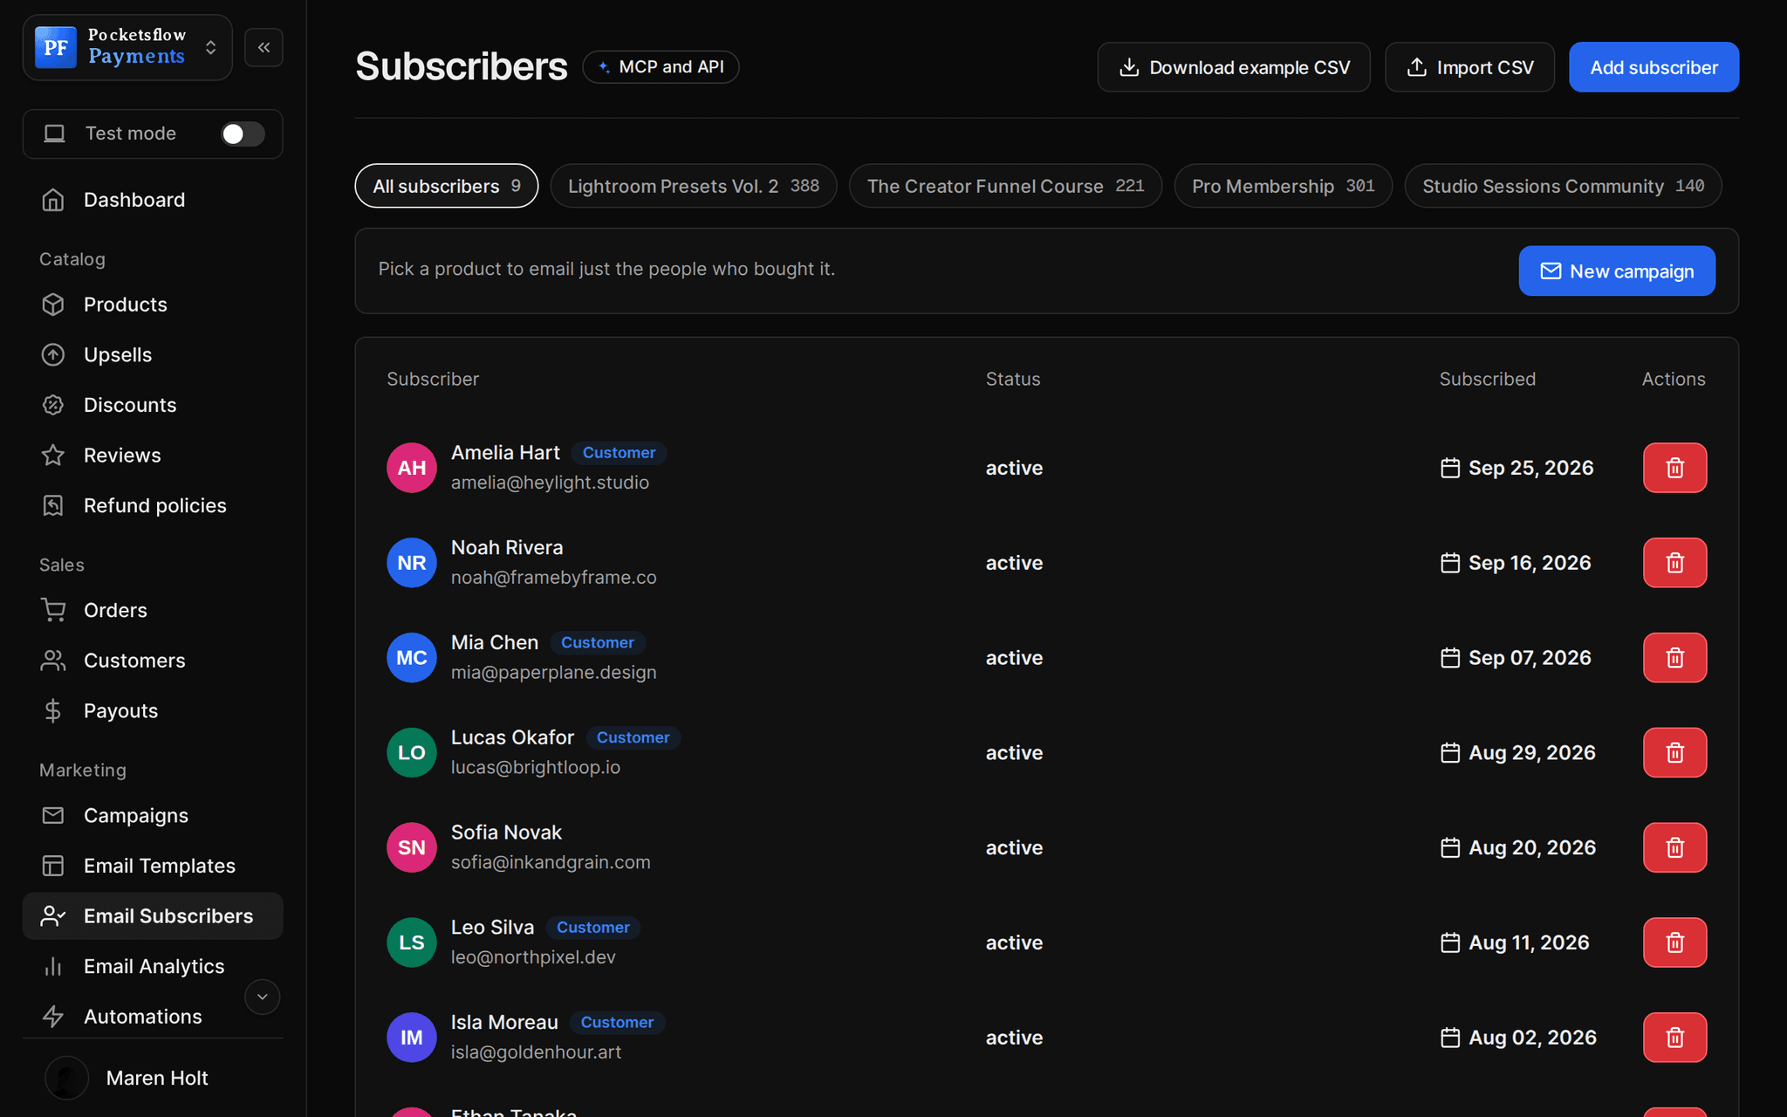The height and width of the screenshot is (1117, 1787).
Task: Click email isla@goldenhour.art
Action: point(536,1052)
